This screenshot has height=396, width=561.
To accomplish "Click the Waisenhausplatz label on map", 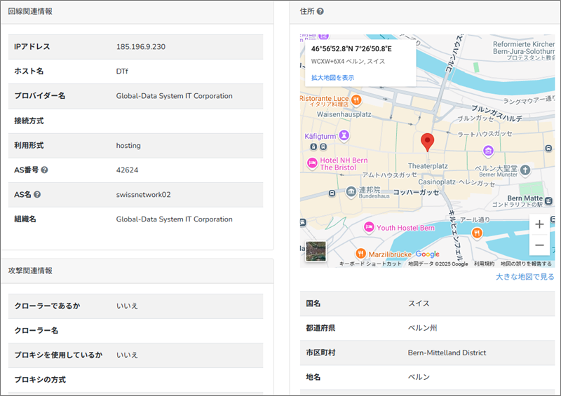I will click(344, 114).
